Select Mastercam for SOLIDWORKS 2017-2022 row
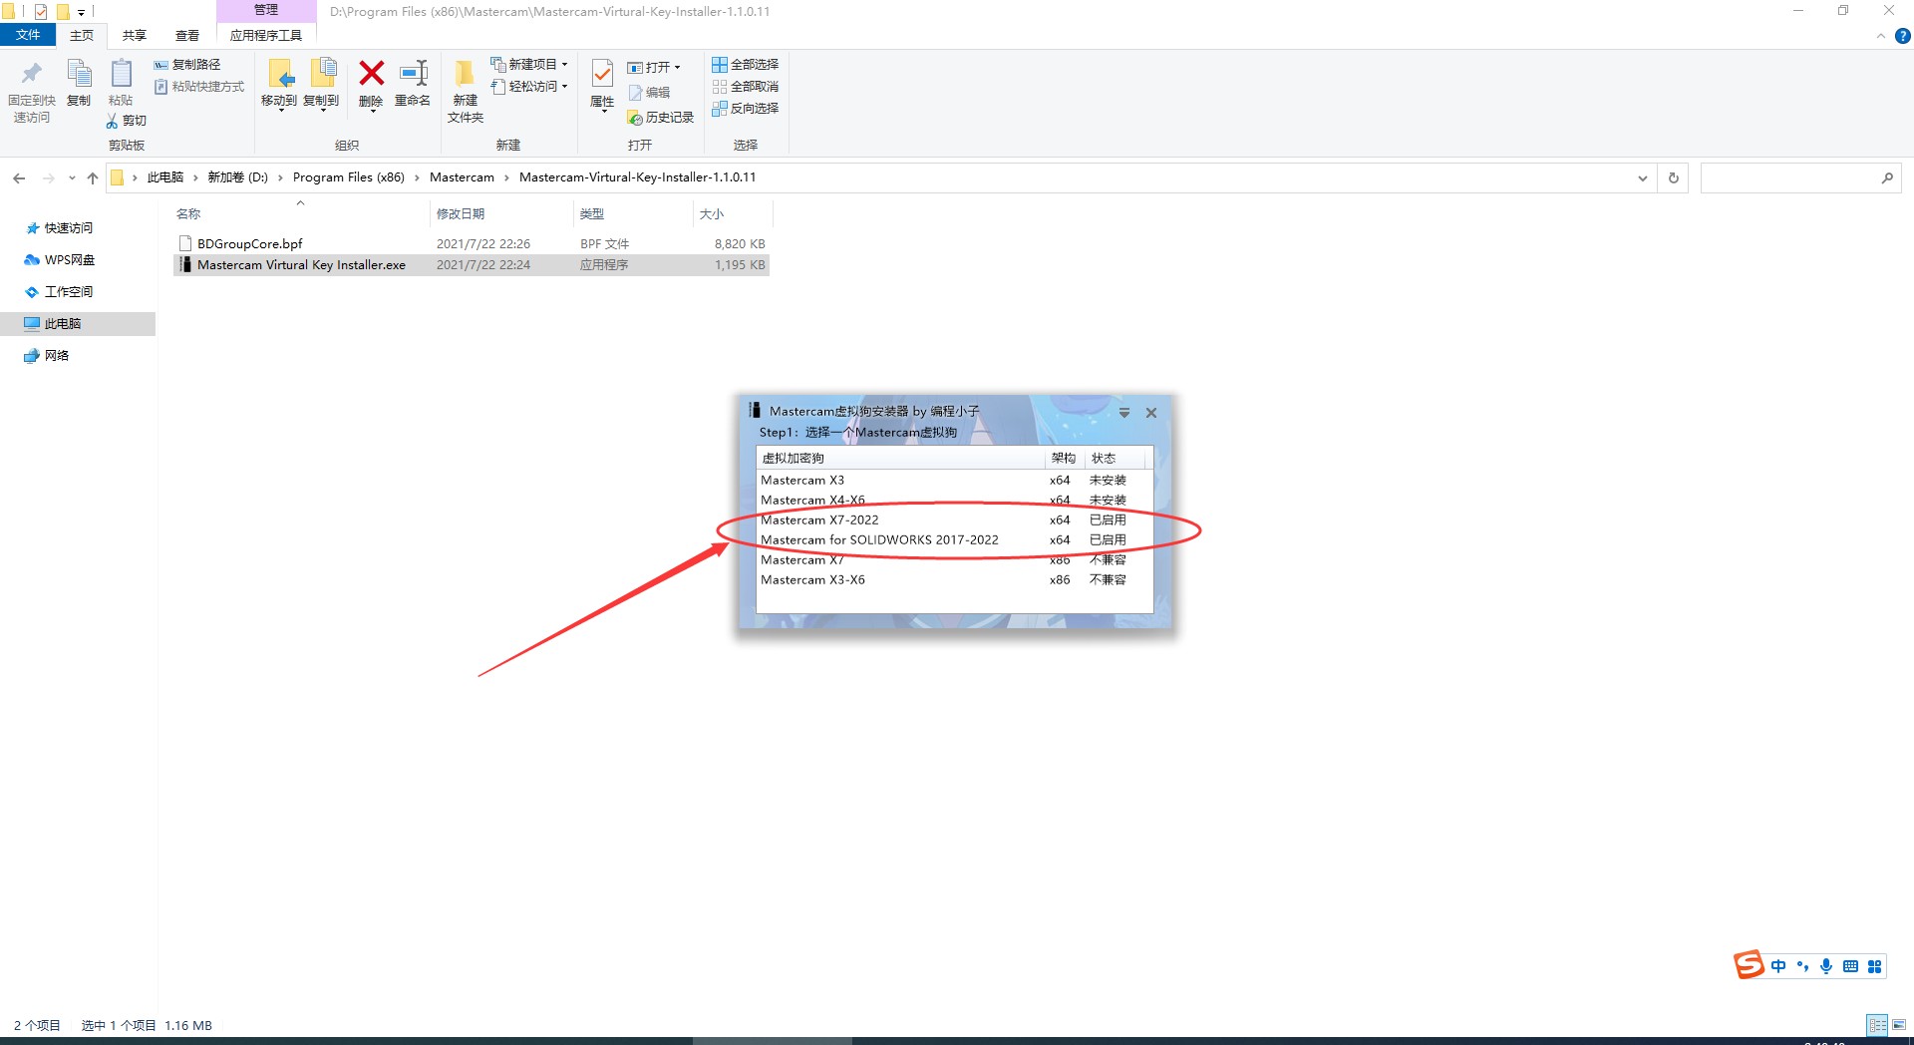The image size is (1914, 1045). 954,540
